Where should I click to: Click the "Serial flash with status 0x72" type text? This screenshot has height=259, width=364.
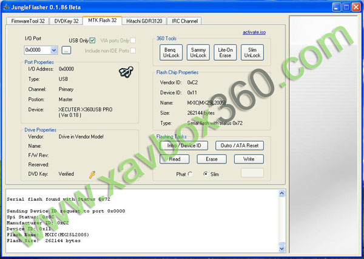click(x=215, y=123)
